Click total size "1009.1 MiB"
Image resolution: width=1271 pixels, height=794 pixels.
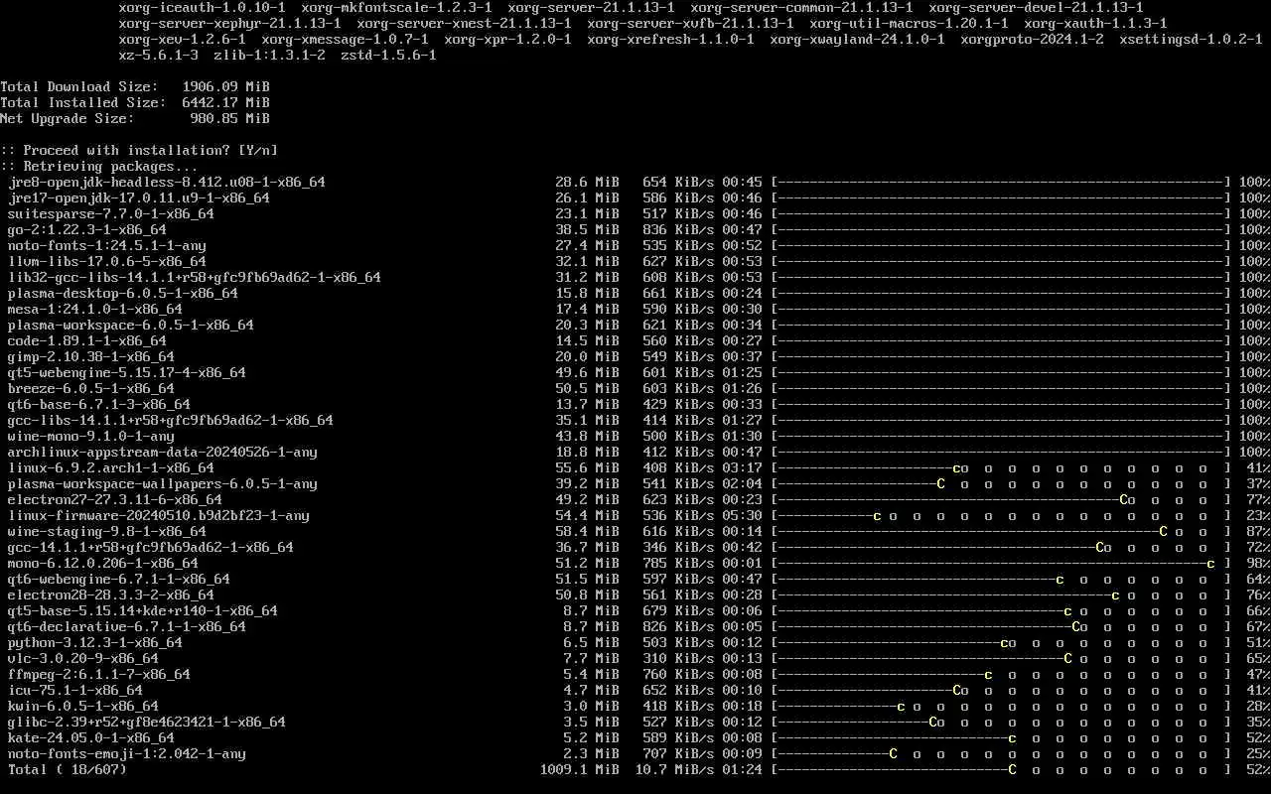580,769
